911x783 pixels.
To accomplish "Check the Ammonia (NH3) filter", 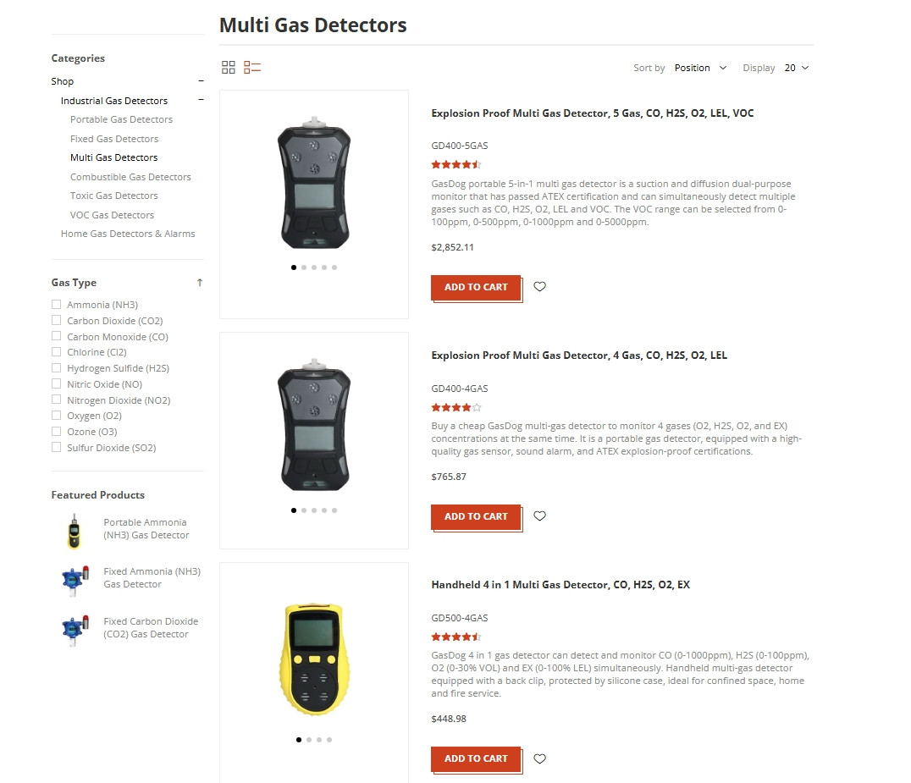I will pos(57,305).
